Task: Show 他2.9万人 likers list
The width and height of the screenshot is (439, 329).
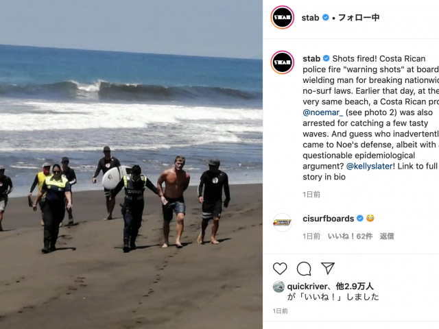Action: tap(355, 287)
